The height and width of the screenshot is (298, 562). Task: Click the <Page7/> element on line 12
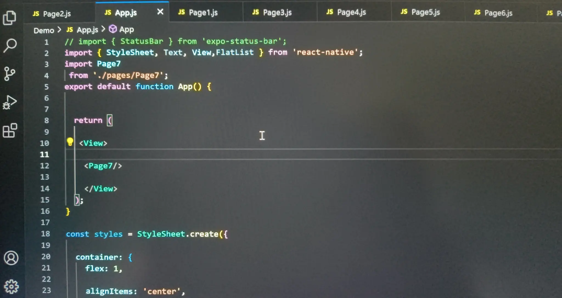103,166
